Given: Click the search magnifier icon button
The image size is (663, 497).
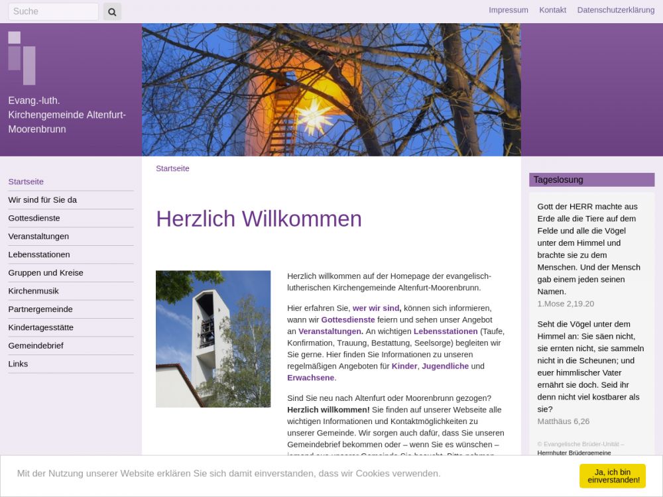Looking at the screenshot, I should pos(112,11).
